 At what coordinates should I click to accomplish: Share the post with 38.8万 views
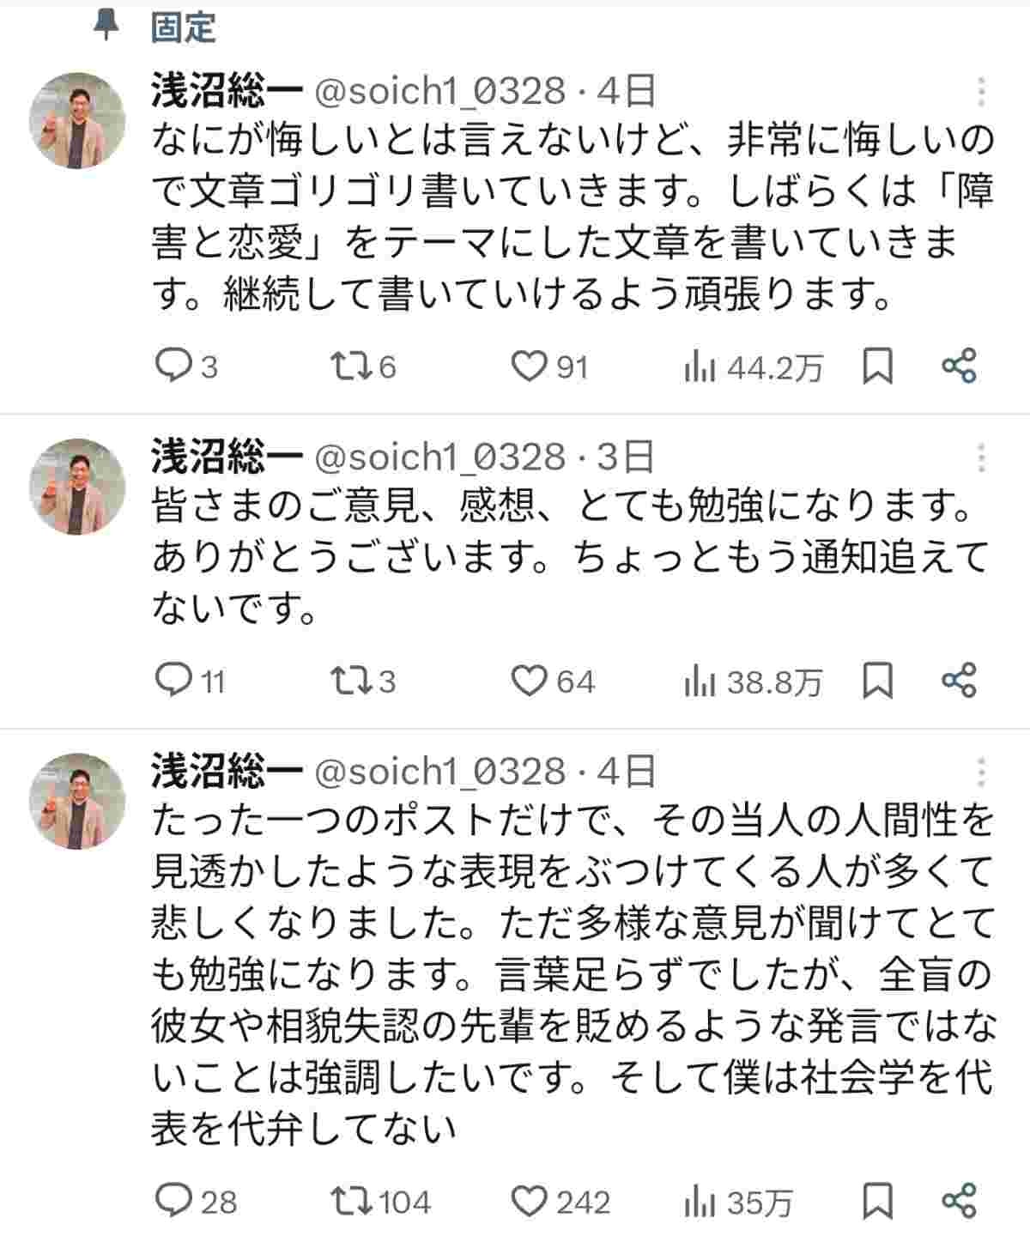coord(960,681)
